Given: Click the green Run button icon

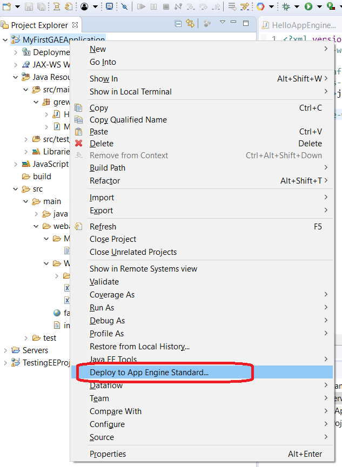Looking at the screenshot, I should coord(309,6).
